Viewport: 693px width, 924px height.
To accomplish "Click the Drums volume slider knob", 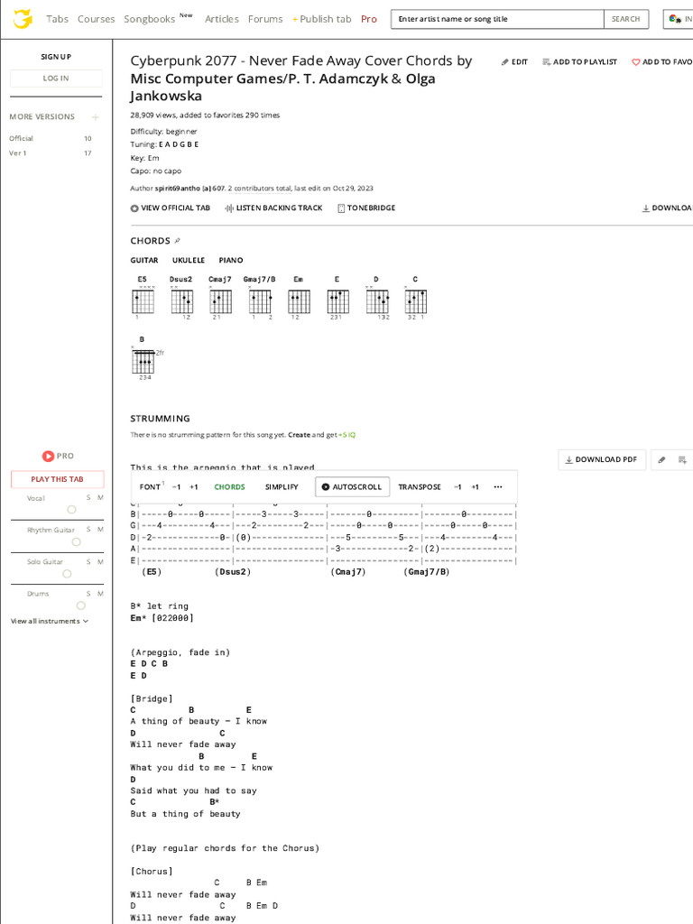I will coord(80,605).
